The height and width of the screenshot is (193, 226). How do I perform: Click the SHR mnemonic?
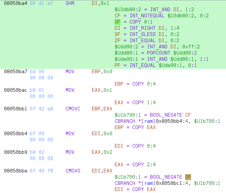pyautogui.click(x=70, y=3)
